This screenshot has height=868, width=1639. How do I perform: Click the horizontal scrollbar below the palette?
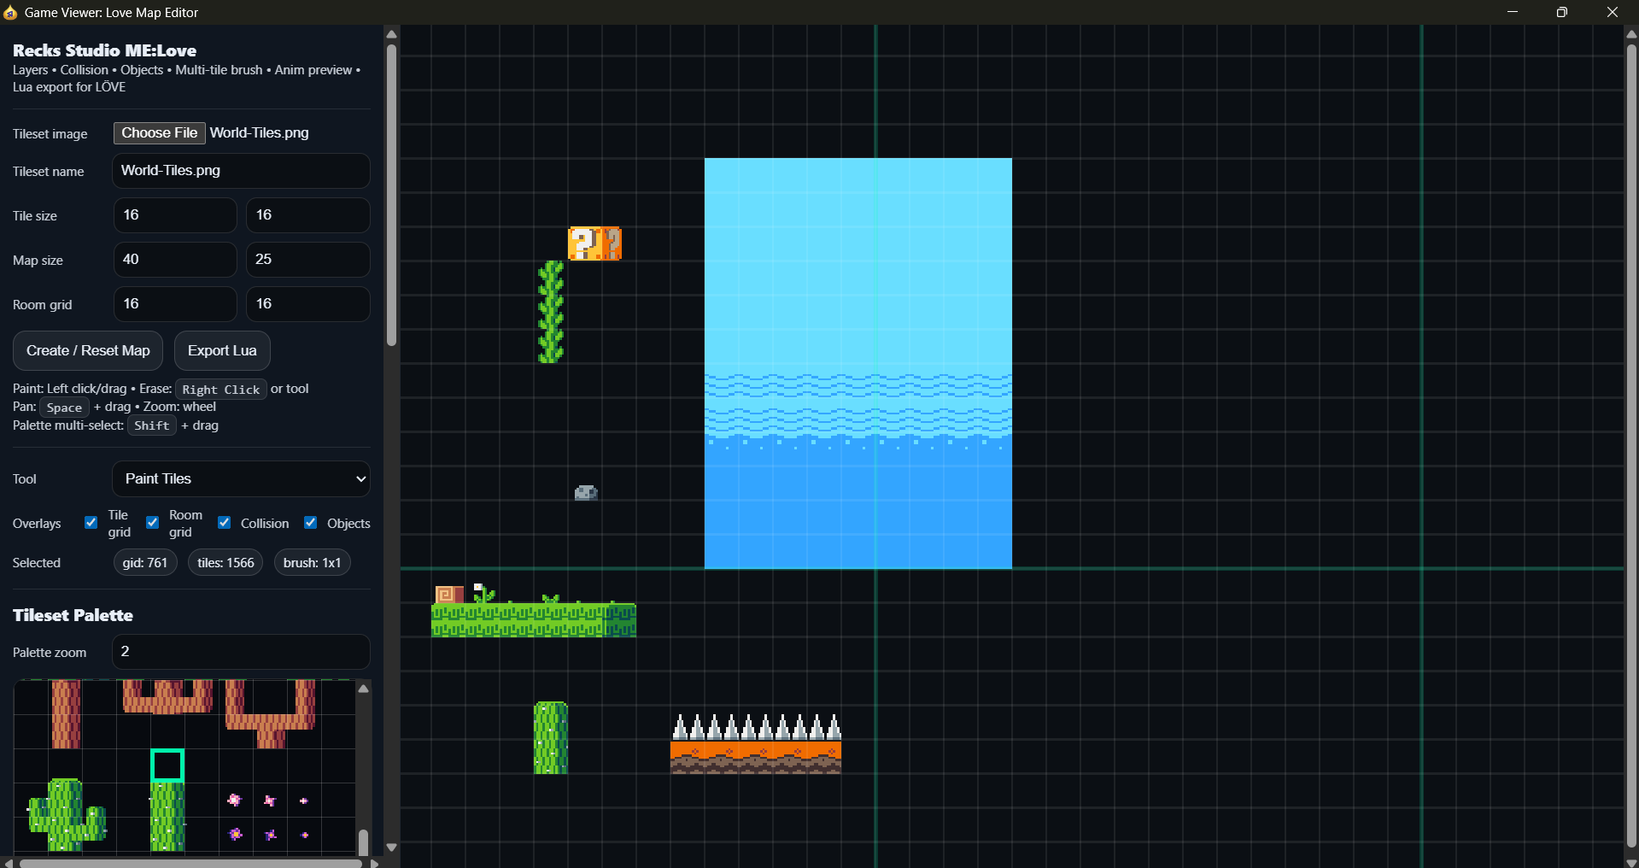tap(191, 863)
